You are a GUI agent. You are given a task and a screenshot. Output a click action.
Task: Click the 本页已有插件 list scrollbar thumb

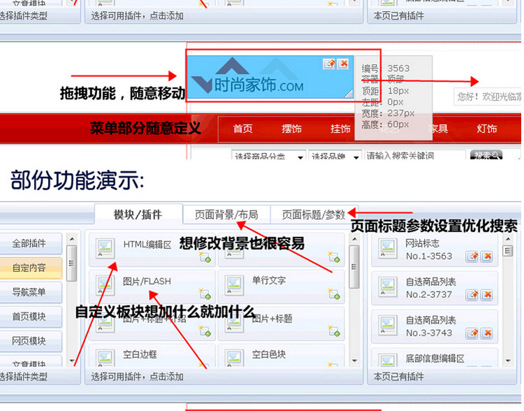click(508, 250)
